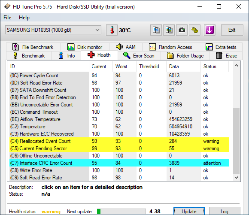249x215 pixels.
Task: Switch to the Extra tests tab
Action: tap(221, 47)
